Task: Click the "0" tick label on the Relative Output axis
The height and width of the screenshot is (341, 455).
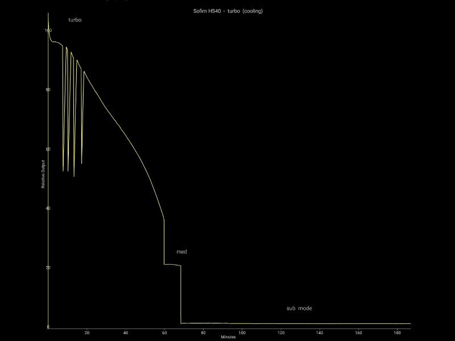Action: pyautogui.click(x=48, y=327)
